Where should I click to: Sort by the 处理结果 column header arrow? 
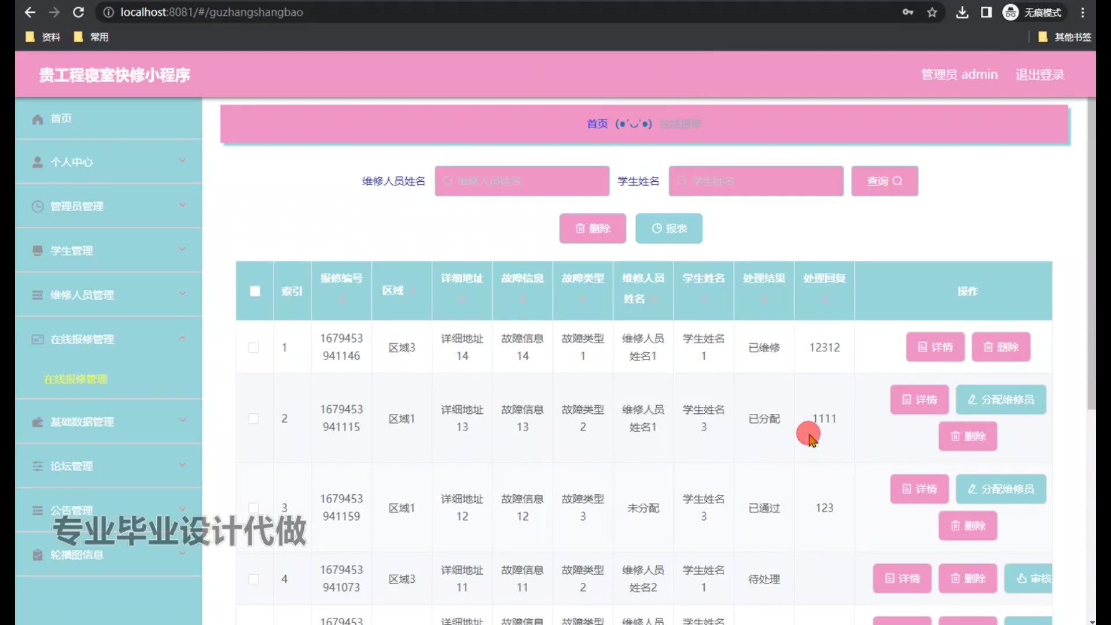(764, 299)
